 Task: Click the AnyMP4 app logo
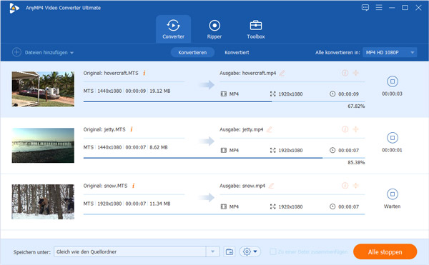(x=14, y=8)
